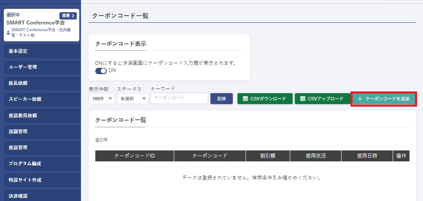Click the クーポンコードID column header
The image size is (423, 201).
coord(135,156)
